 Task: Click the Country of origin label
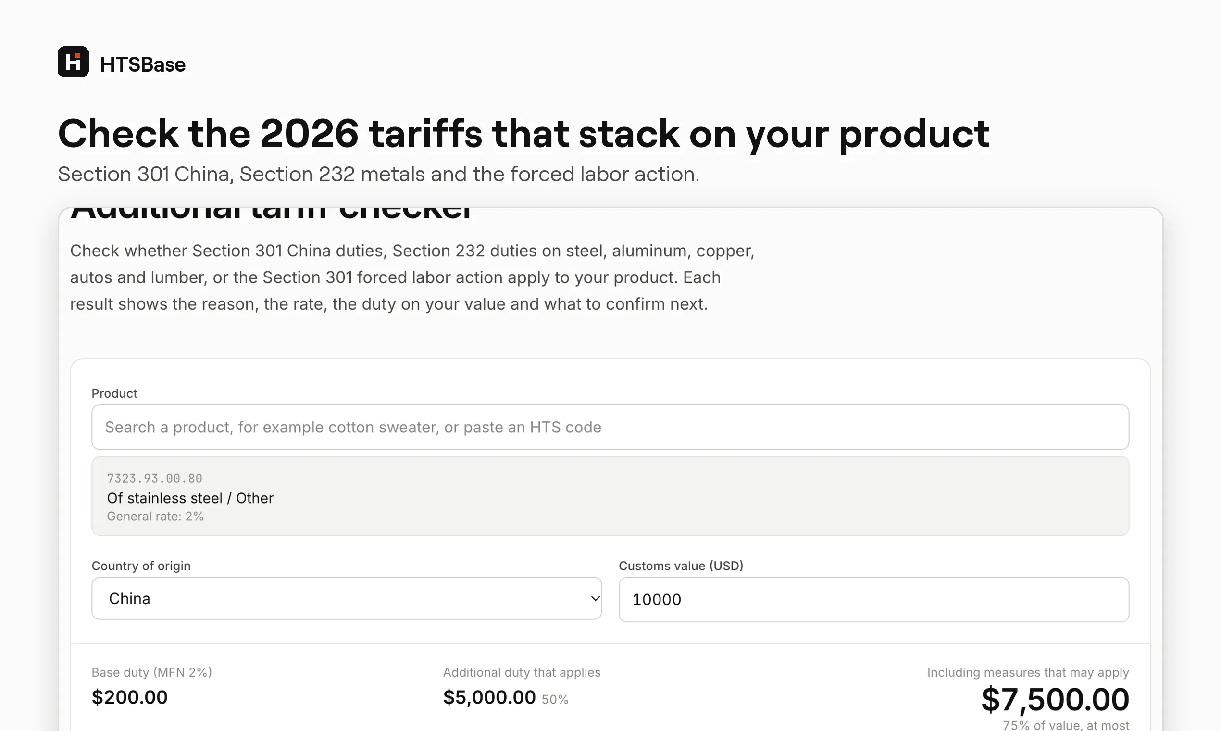(141, 566)
